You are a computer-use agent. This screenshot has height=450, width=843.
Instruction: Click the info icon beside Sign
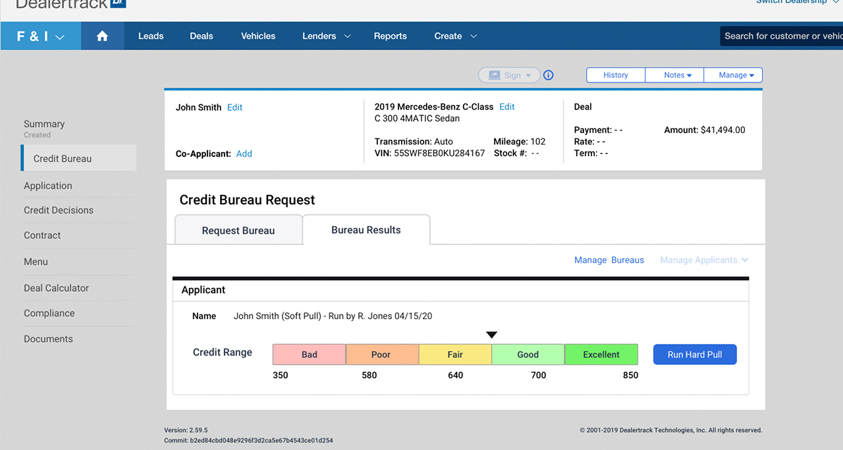(x=548, y=75)
